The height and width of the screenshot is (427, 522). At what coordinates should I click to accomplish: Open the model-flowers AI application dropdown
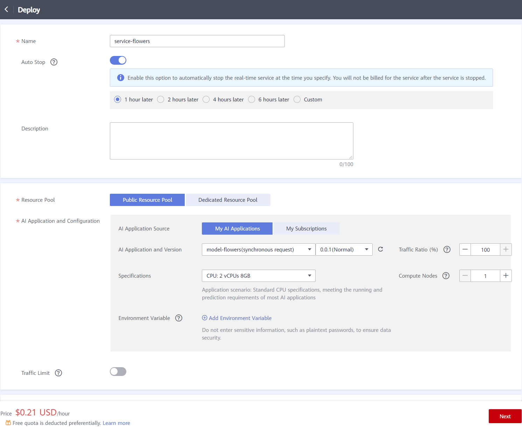pos(258,249)
